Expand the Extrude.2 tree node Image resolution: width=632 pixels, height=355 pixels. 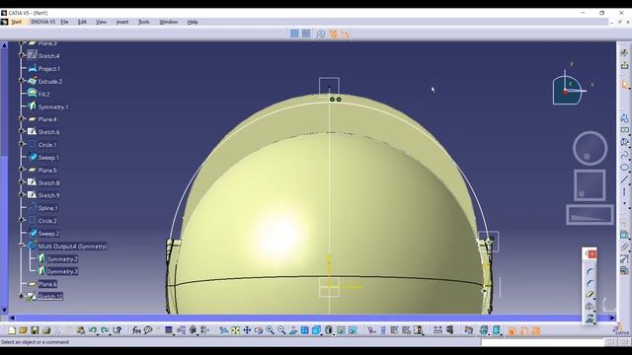point(22,81)
